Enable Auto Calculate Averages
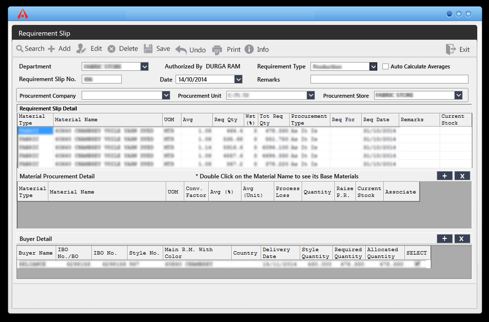This screenshot has height=322, width=489. [x=385, y=66]
